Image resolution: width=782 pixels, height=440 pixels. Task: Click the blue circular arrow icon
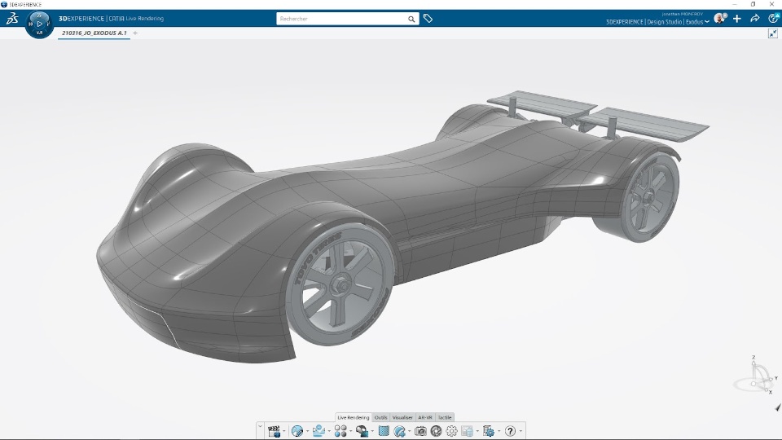point(399,431)
